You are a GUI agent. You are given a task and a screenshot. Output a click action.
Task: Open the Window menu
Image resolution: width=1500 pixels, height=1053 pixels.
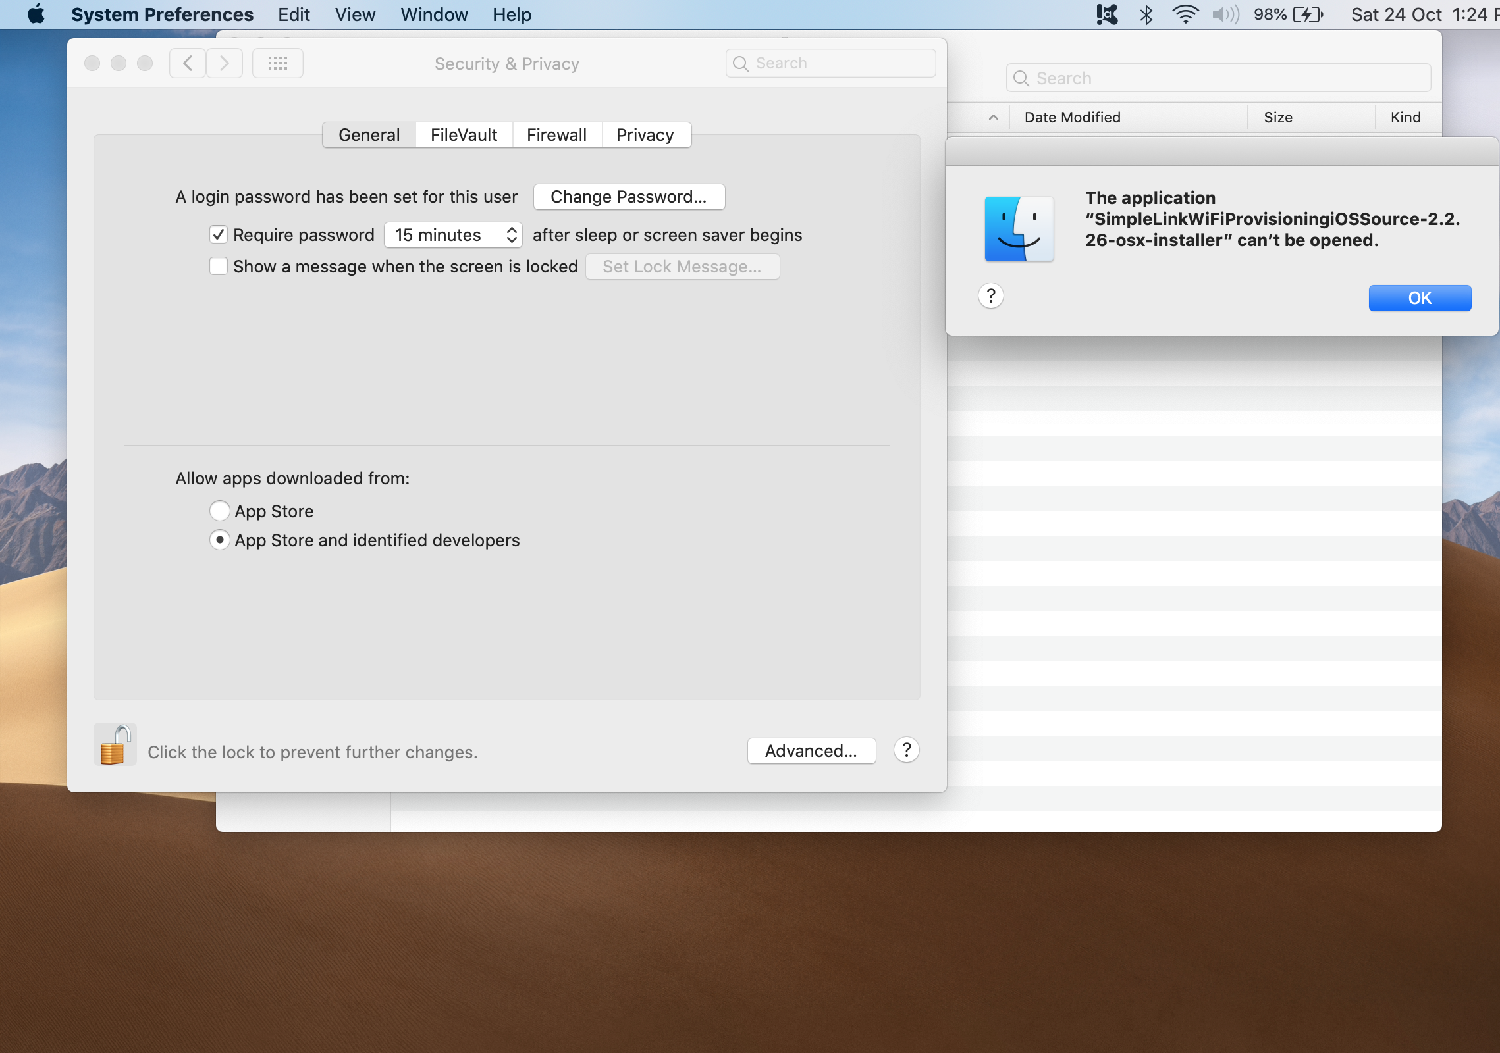point(434,14)
